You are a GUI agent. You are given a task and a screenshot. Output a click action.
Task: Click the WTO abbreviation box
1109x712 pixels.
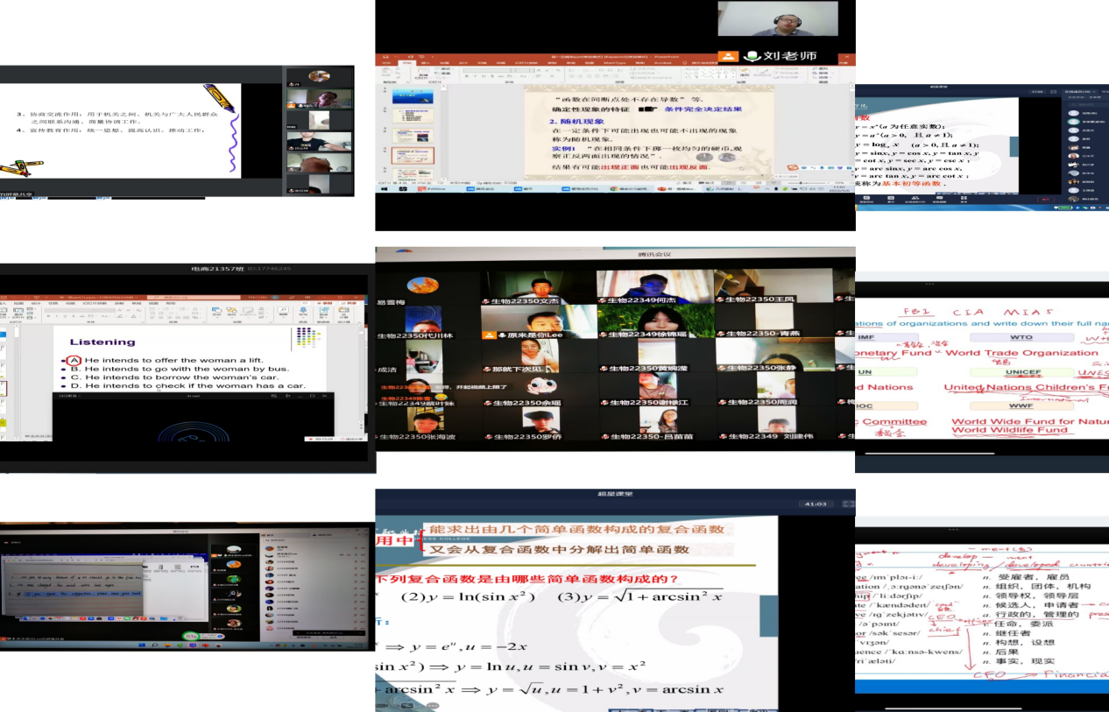[996, 336]
